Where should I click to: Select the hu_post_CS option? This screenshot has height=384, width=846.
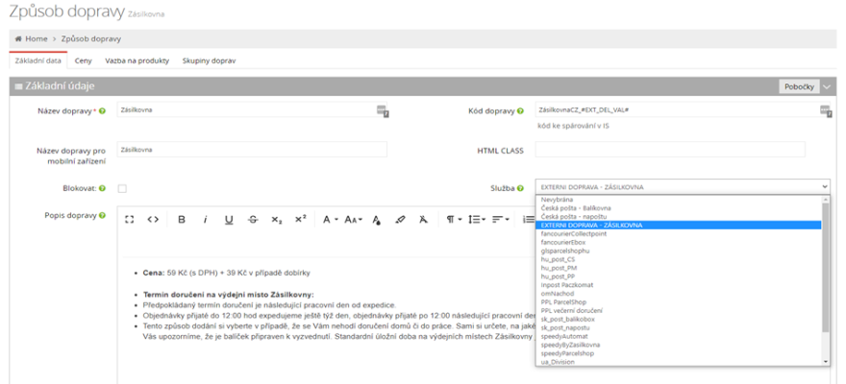[x=679, y=259]
